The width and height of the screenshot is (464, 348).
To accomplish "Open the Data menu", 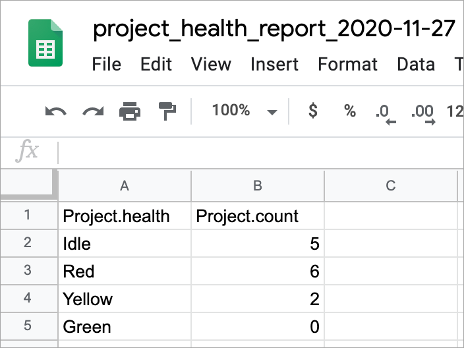I will pyautogui.click(x=416, y=65).
